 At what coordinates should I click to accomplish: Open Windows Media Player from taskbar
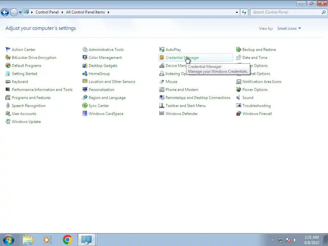(x=47, y=240)
